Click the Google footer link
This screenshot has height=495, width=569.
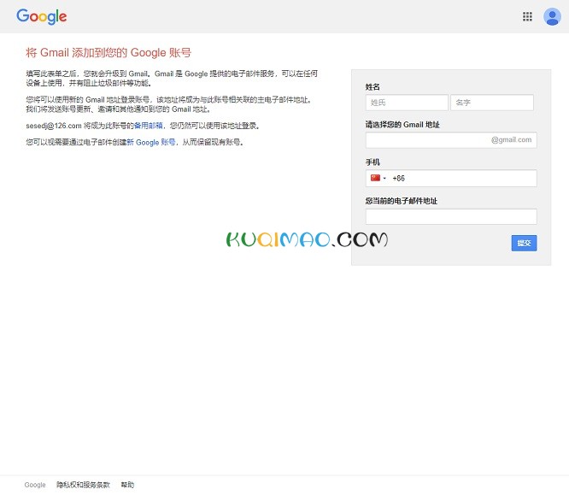pos(35,485)
